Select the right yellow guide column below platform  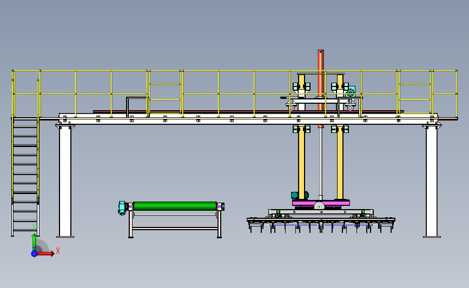coord(340,163)
